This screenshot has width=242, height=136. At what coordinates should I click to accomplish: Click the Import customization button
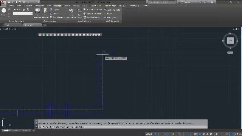pos(54,10)
